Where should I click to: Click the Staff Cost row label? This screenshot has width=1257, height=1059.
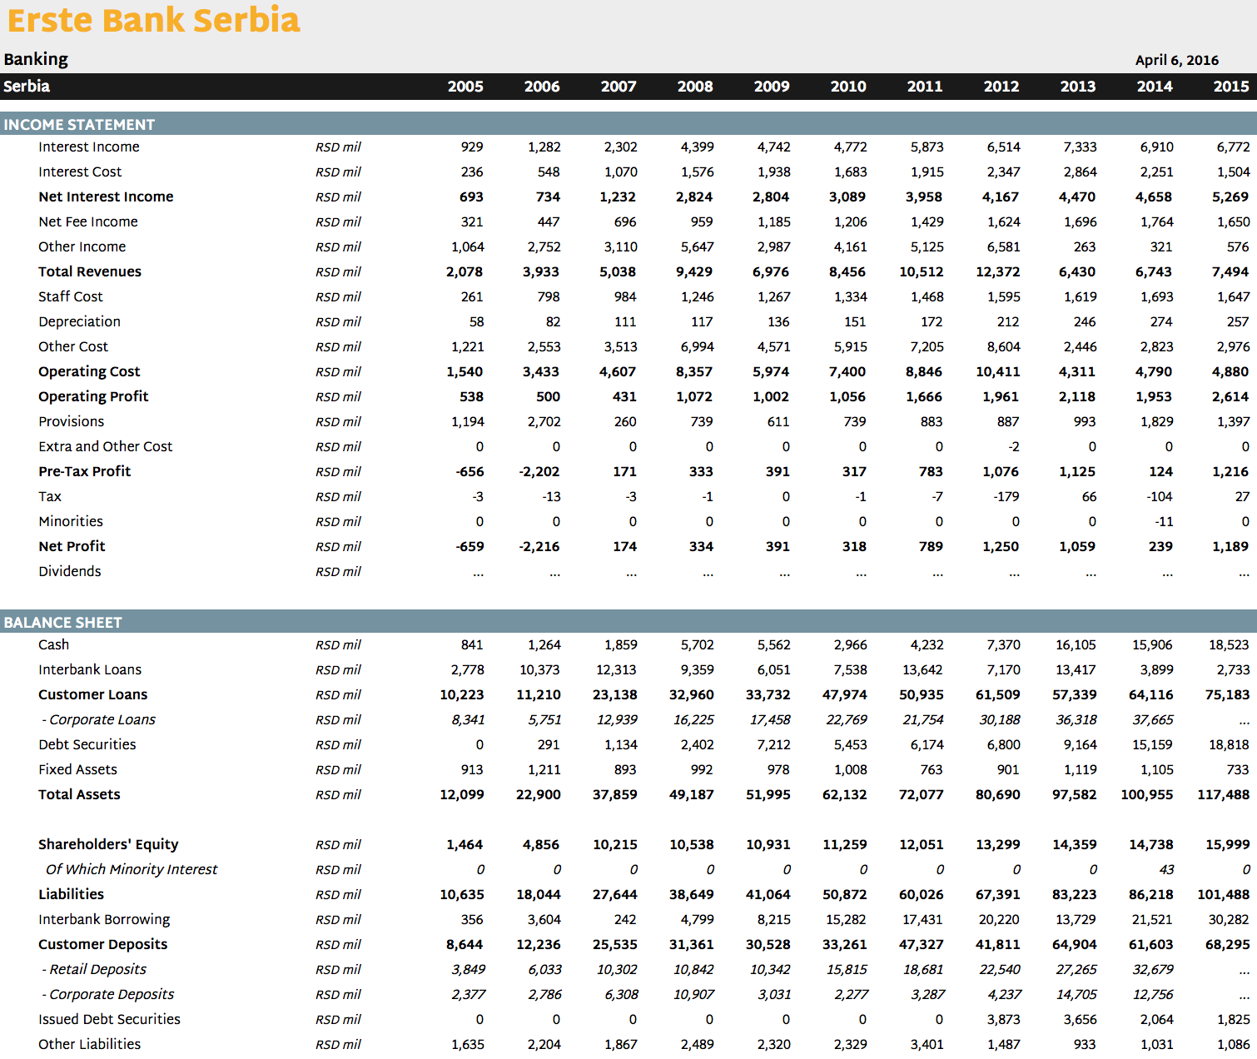71,297
